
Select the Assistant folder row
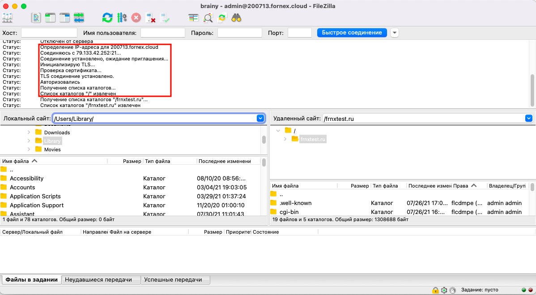tap(130, 213)
